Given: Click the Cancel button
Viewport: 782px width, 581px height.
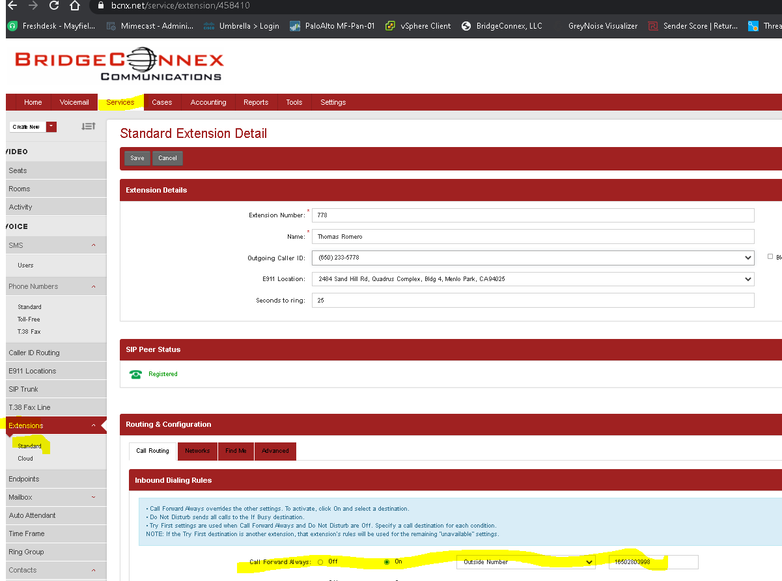Looking at the screenshot, I should (x=167, y=158).
